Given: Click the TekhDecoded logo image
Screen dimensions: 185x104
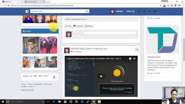Looking at the screenshot, I should point(162,40).
